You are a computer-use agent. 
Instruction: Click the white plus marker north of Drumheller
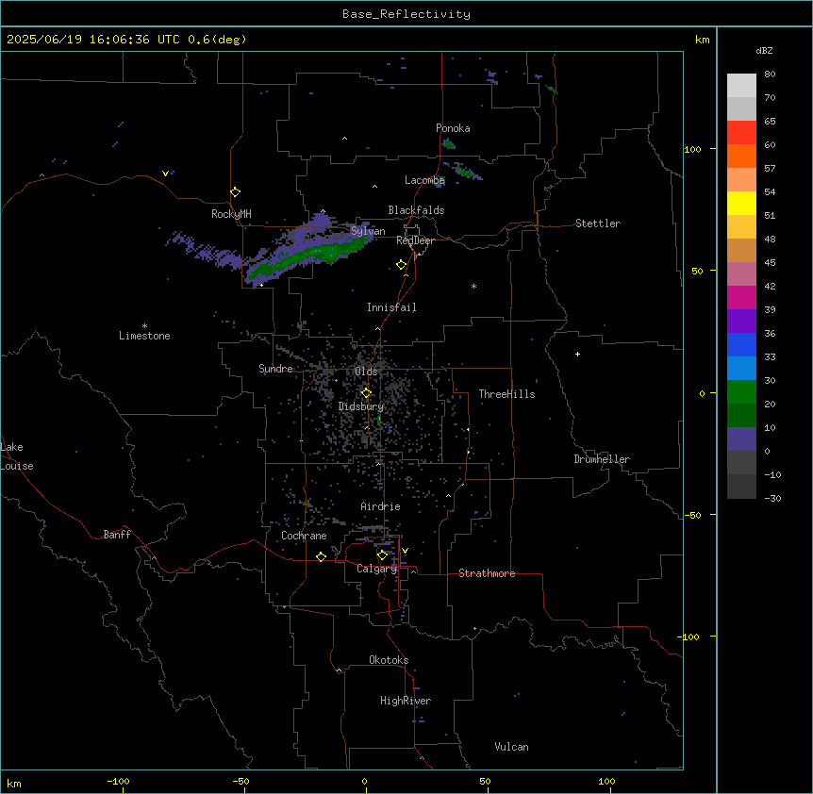(577, 354)
